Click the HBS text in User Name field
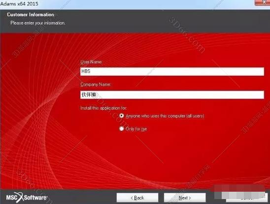The width and height of the screenshot is (270, 204). (x=86, y=71)
